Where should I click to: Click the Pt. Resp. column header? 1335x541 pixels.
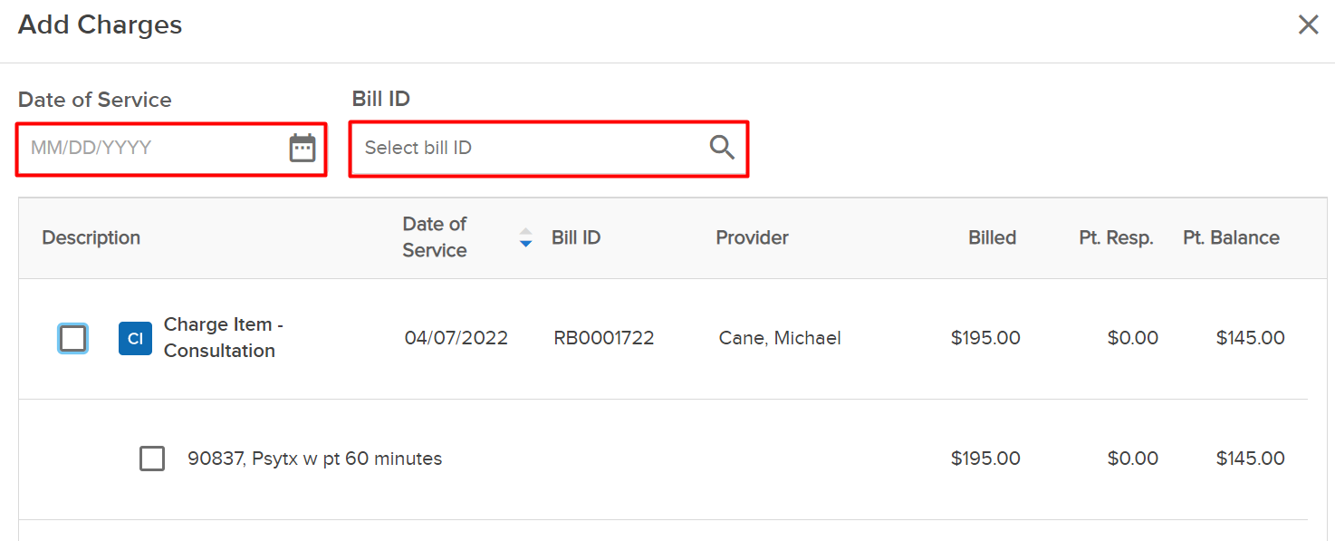click(x=1116, y=237)
